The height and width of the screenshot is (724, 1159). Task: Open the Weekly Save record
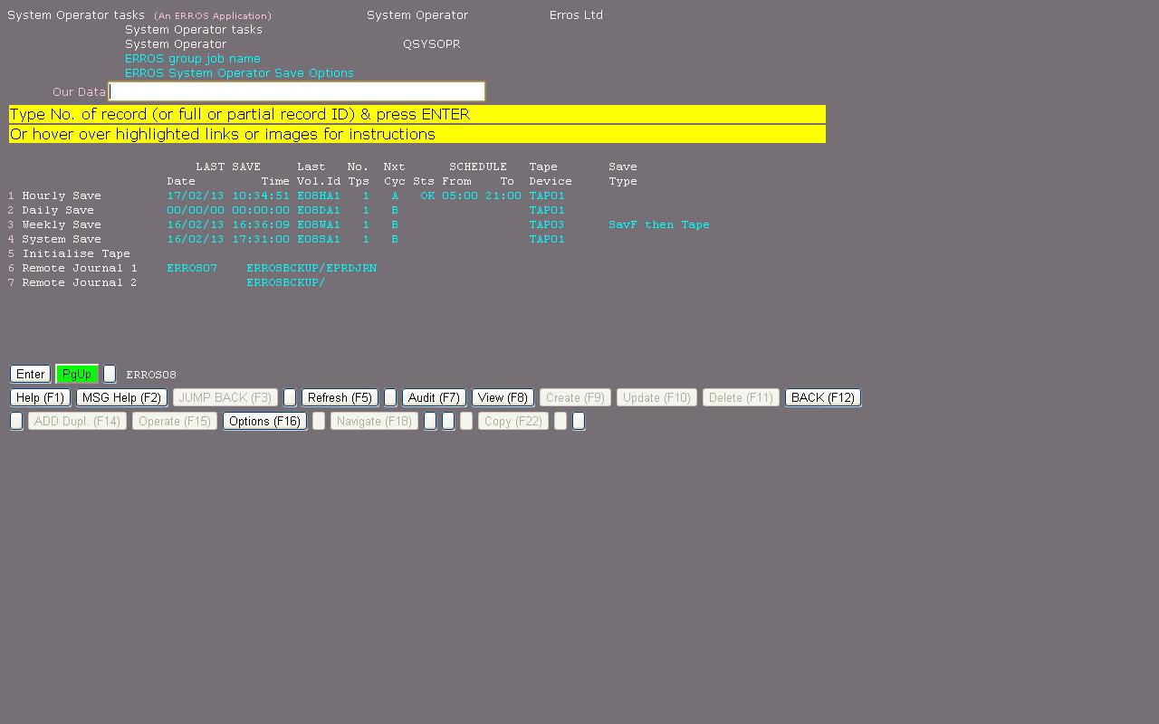(61, 224)
